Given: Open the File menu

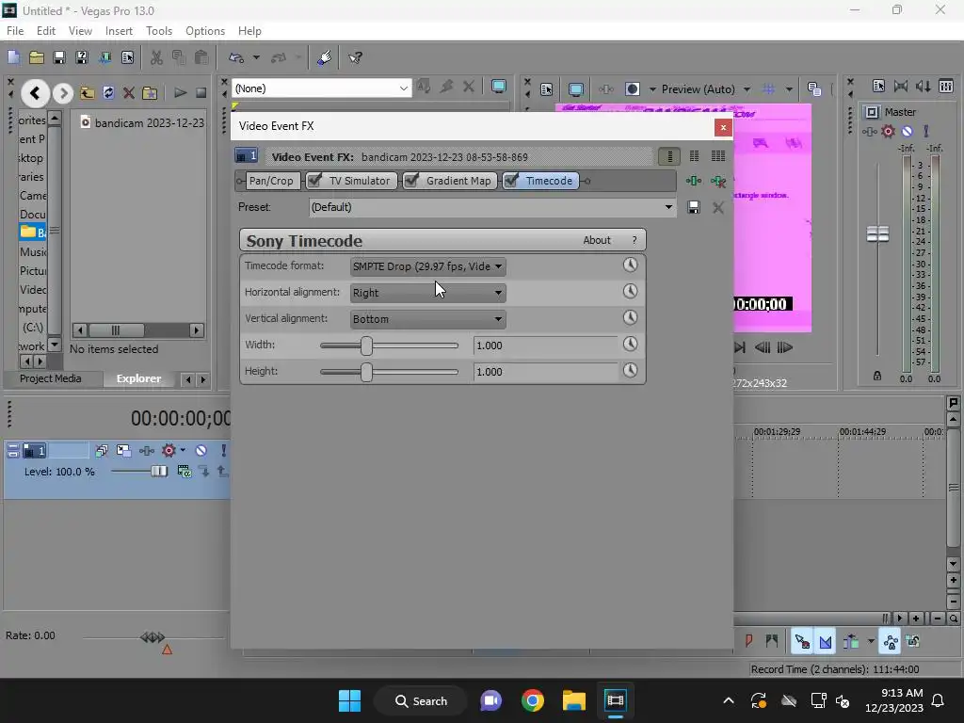Looking at the screenshot, I should click(x=15, y=31).
